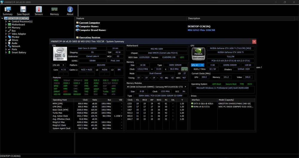The height and width of the screenshot is (158, 299).
Task: Open the memory module bank dropdown
Action: 157,87
